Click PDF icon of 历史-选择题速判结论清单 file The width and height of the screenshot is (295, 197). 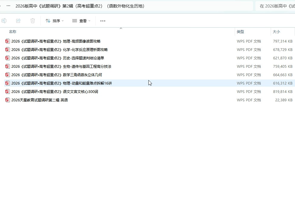click(8, 58)
